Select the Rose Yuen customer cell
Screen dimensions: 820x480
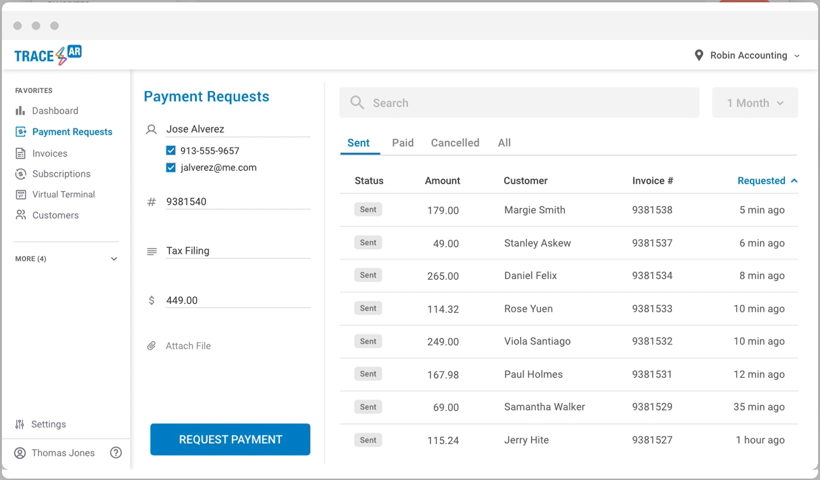point(528,309)
